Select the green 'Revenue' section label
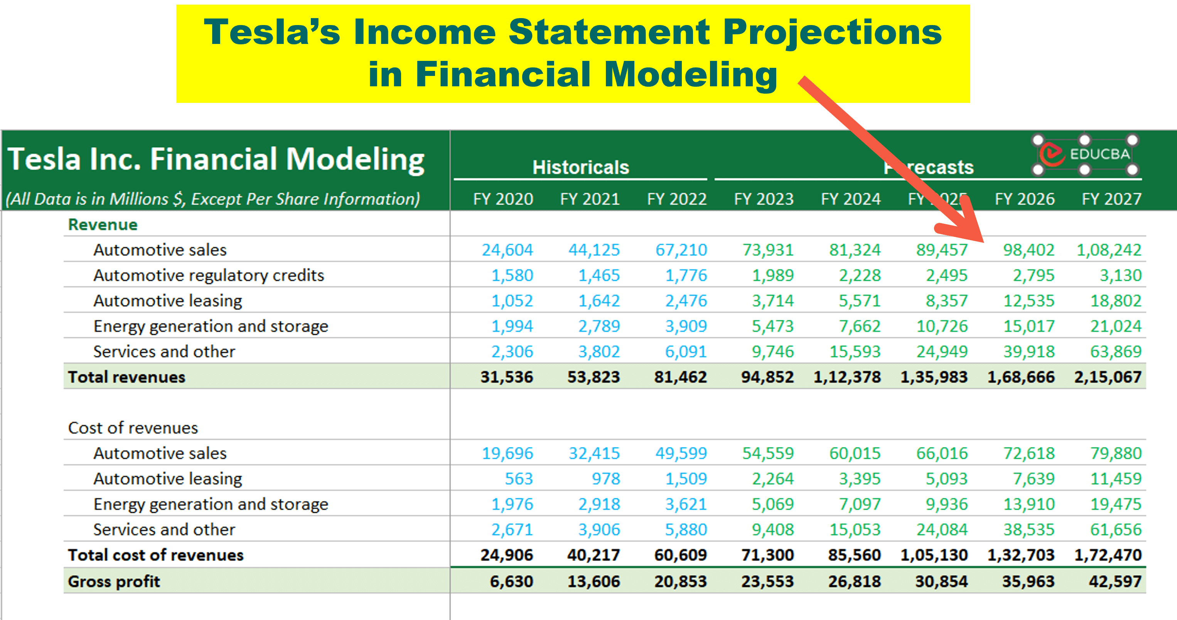This screenshot has width=1177, height=620. [x=103, y=225]
